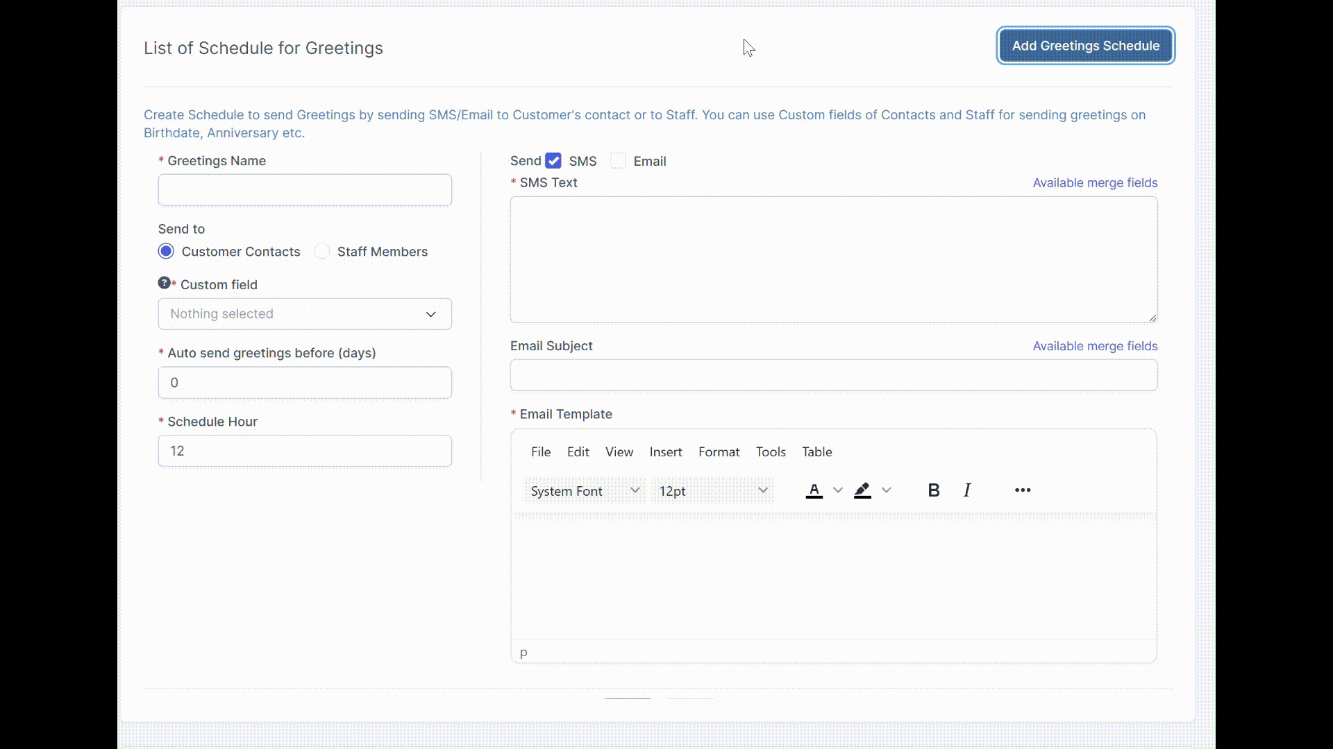The width and height of the screenshot is (1333, 749).
Task: Open the Custom field dropdown
Action: point(305,314)
